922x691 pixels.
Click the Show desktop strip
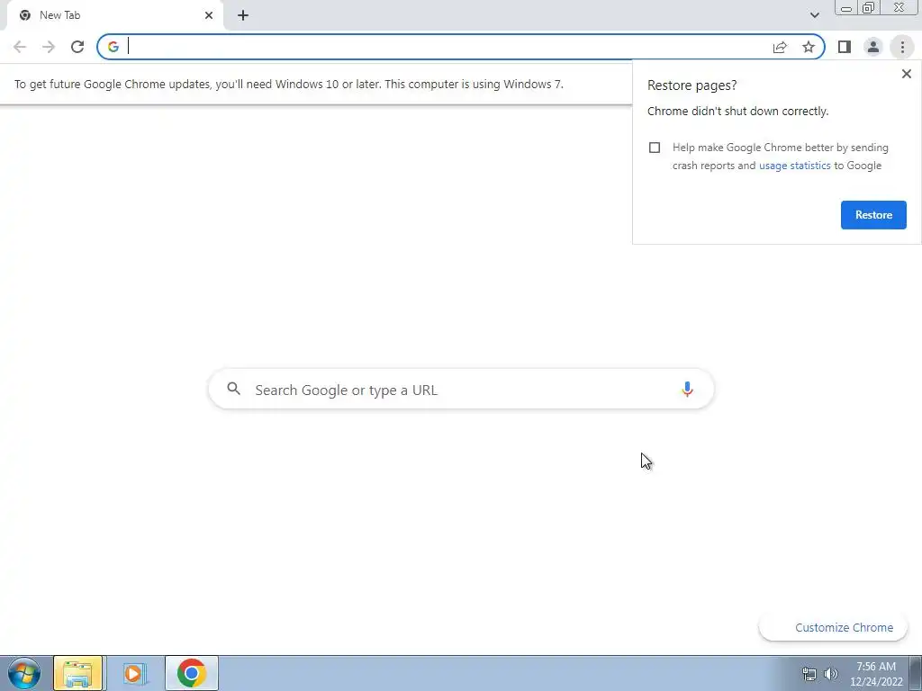916,673
